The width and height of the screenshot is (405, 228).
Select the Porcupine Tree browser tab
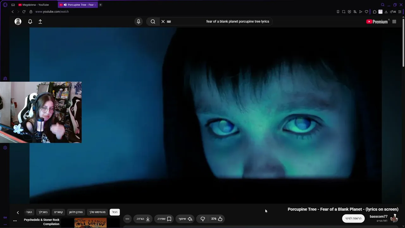(78, 5)
